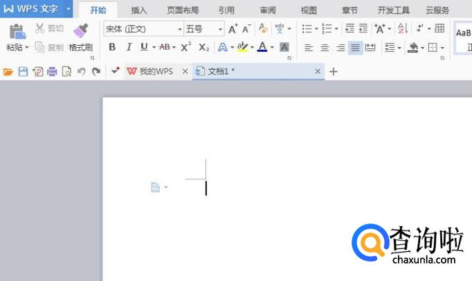Click the Borders icon
The image size is (472, 281).
(x=433, y=48)
